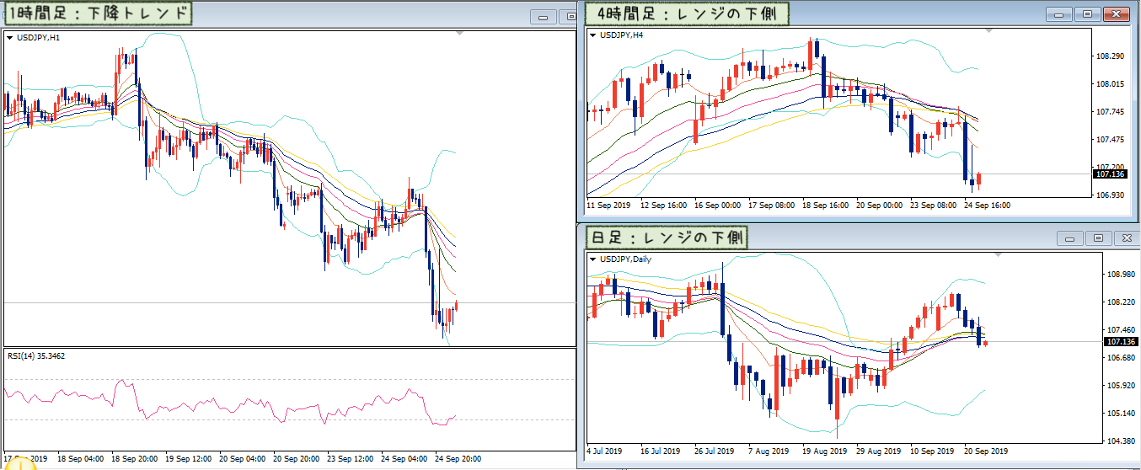Click 106.680 on the Daily price axis
The image size is (1141, 470).
coord(1122,358)
